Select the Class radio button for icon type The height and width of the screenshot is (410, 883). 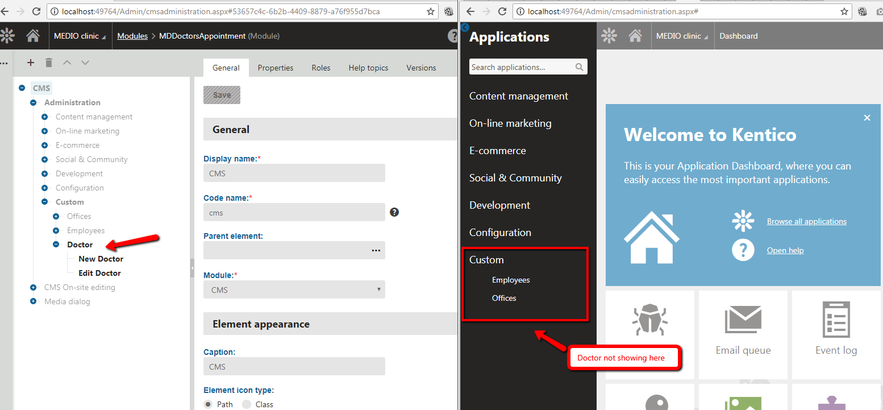pos(246,404)
